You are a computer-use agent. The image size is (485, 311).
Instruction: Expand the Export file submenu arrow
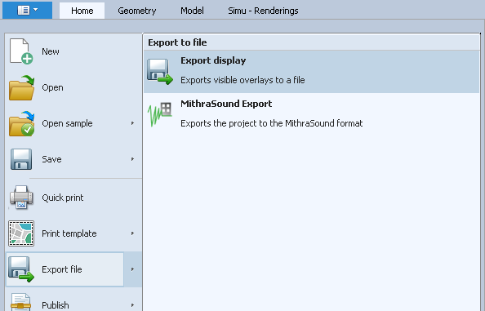[133, 269]
